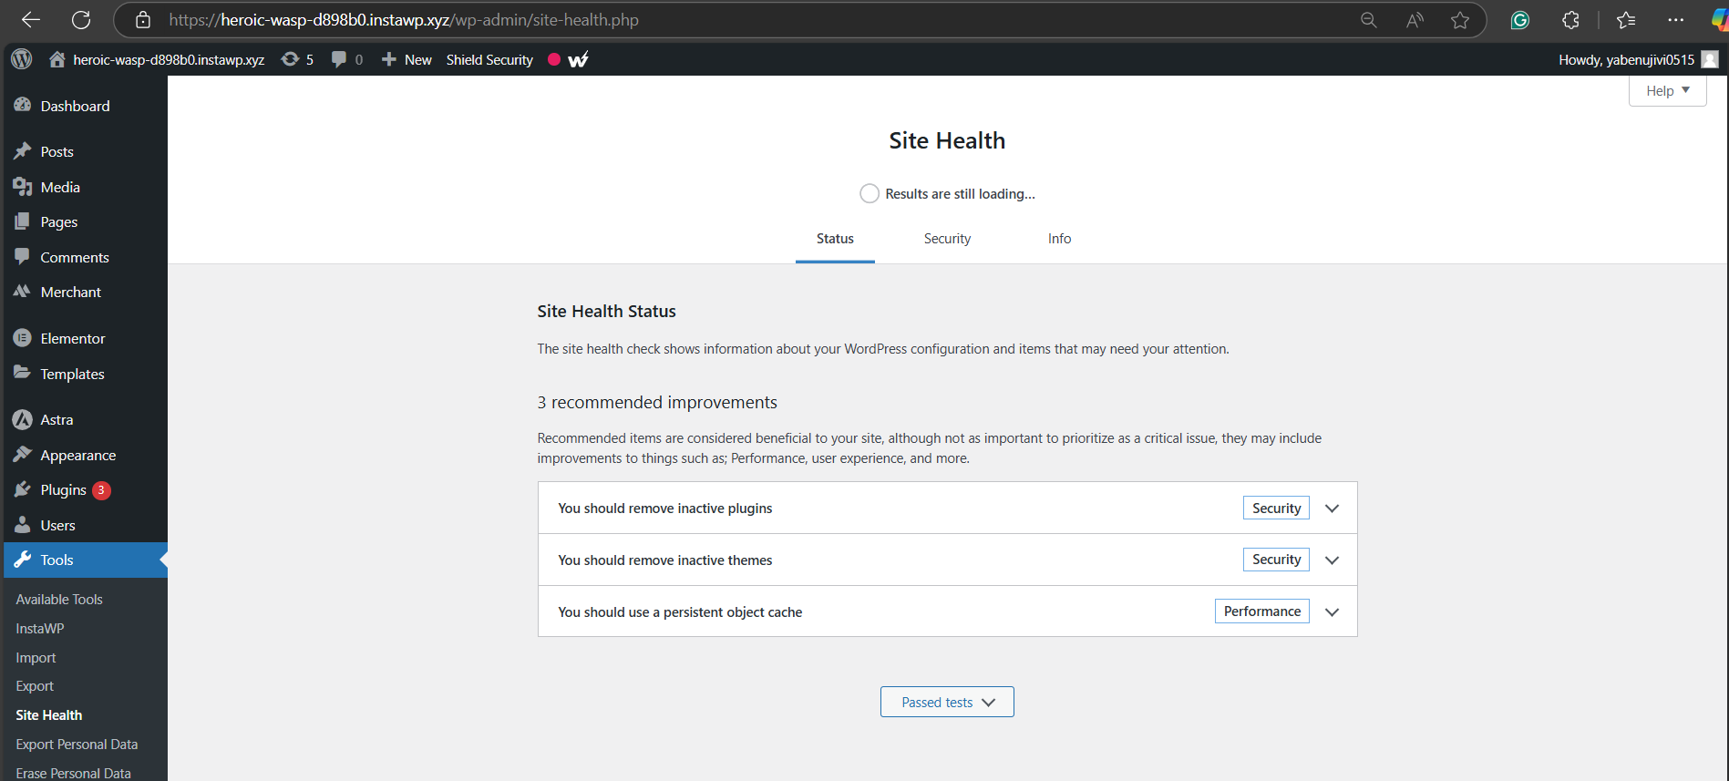This screenshot has width=1729, height=781.
Task: Open the Favorites list icon
Action: [1626, 19]
